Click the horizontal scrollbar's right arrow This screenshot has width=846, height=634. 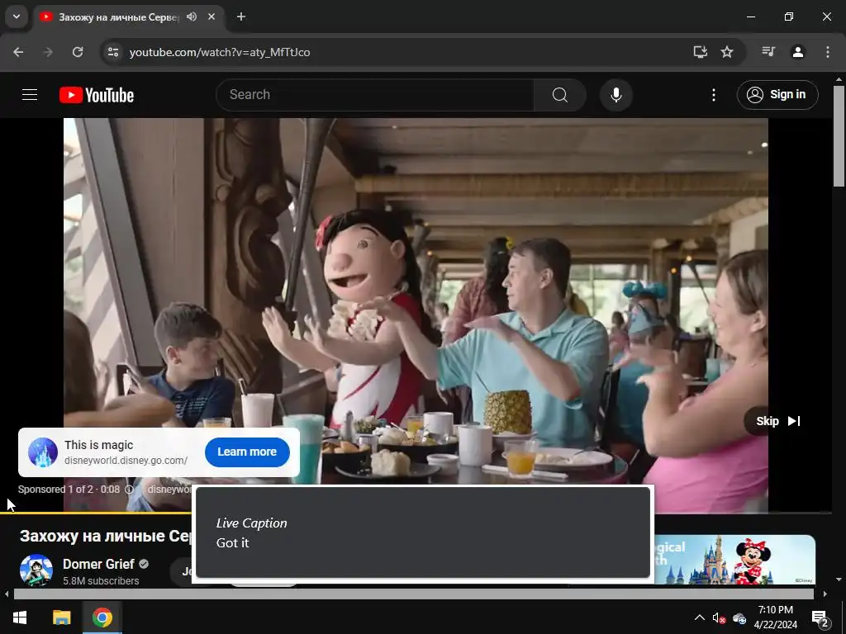825,594
